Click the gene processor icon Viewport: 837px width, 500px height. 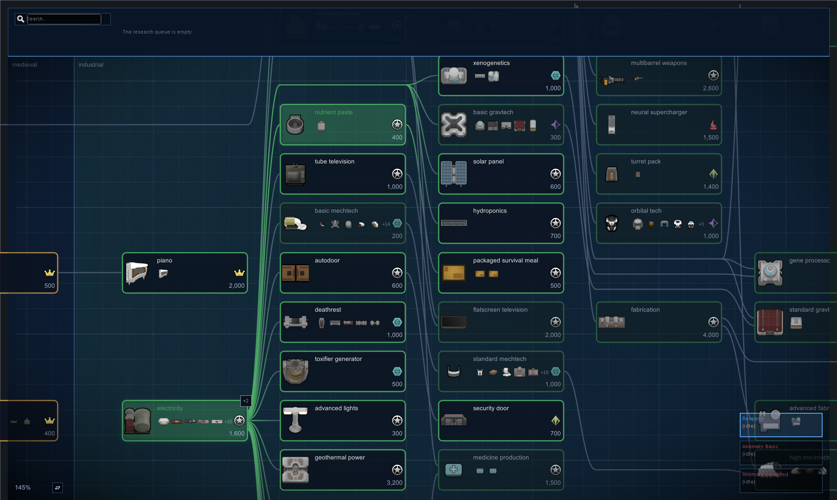770,273
